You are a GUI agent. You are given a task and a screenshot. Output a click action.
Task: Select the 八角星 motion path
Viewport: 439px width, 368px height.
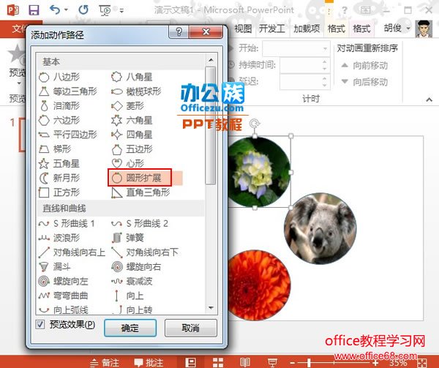coord(132,77)
